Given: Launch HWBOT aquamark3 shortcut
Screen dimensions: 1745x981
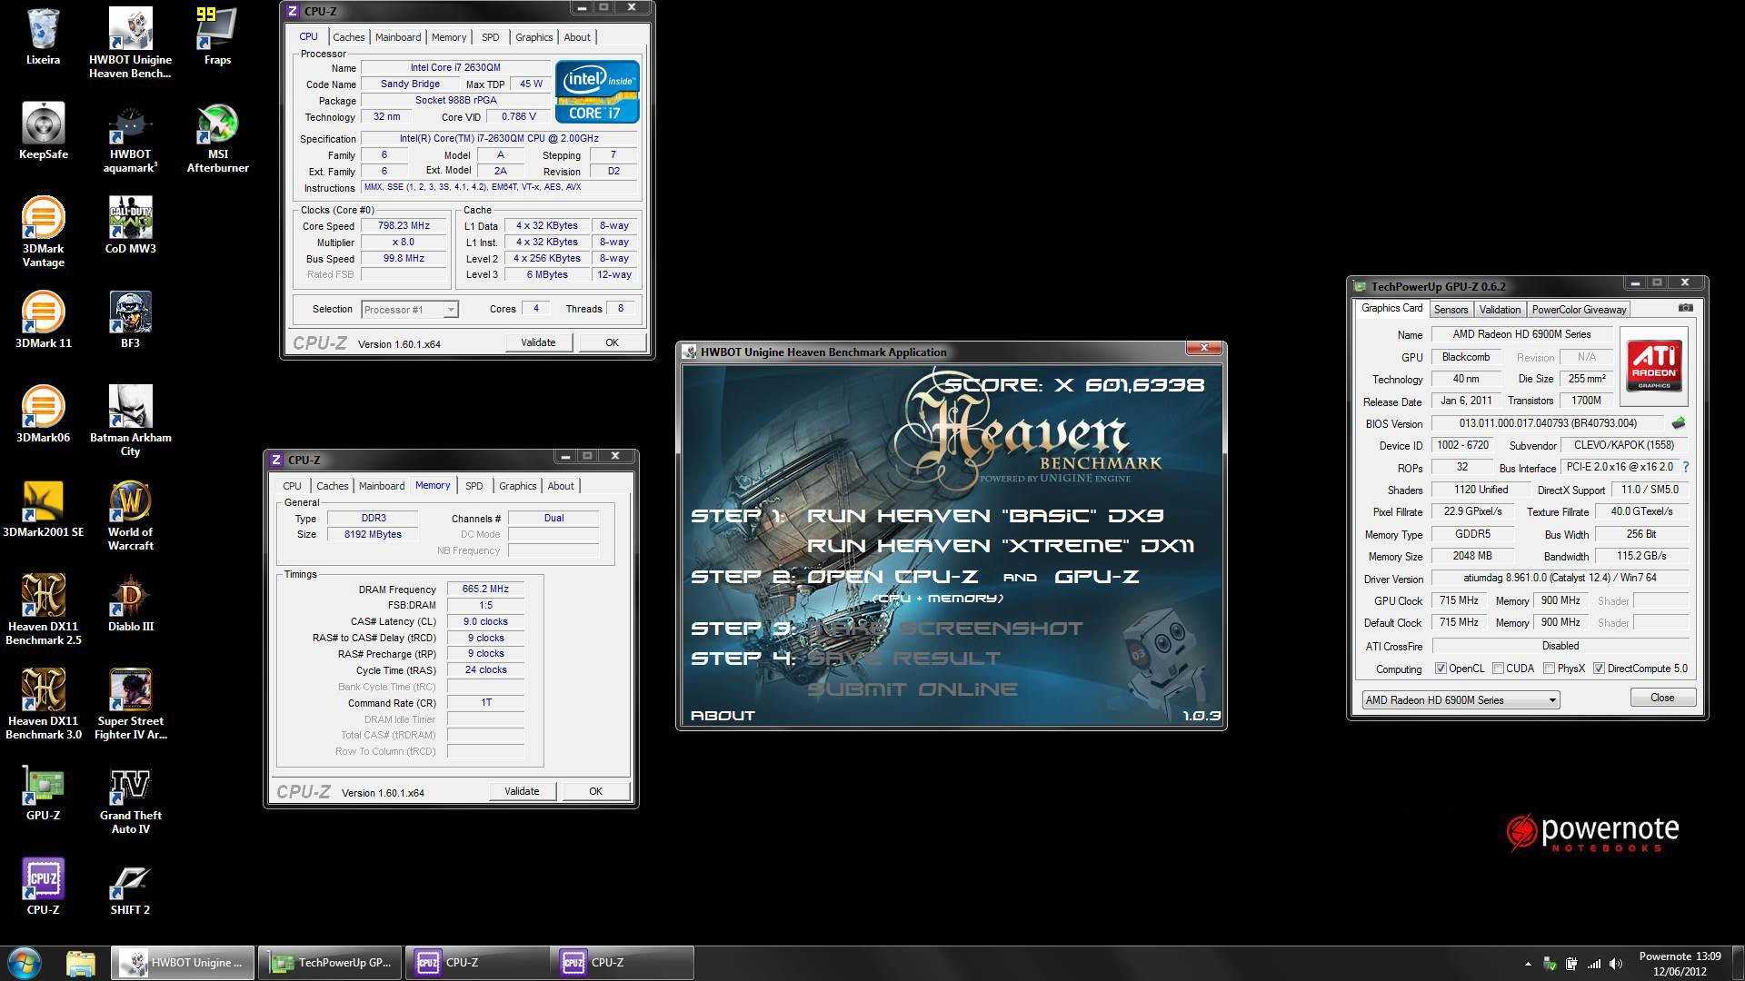Looking at the screenshot, I should pyautogui.click(x=130, y=138).
